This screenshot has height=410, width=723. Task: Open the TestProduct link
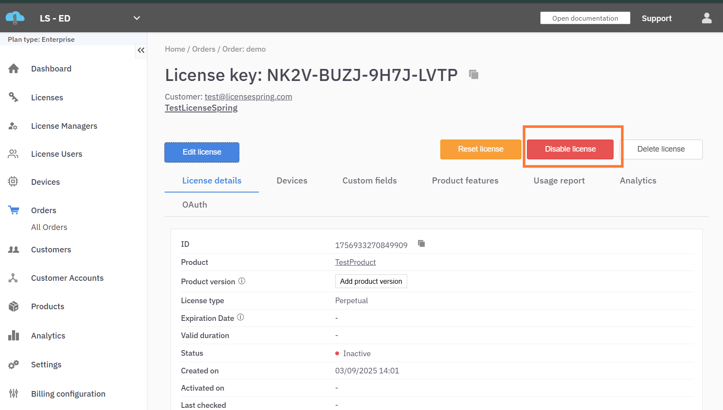[355, 262]
